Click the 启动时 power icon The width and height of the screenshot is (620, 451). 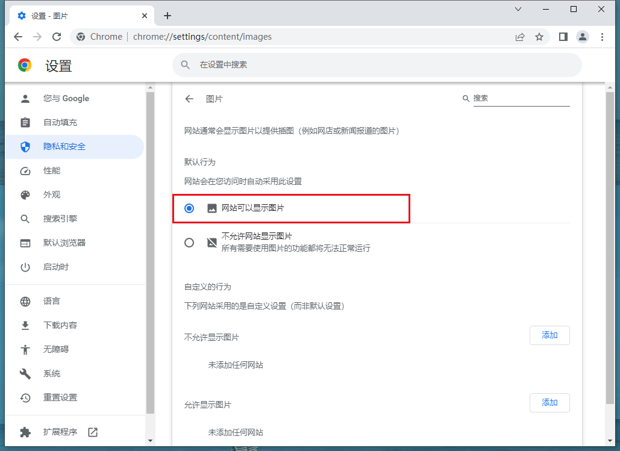[25, 267]
